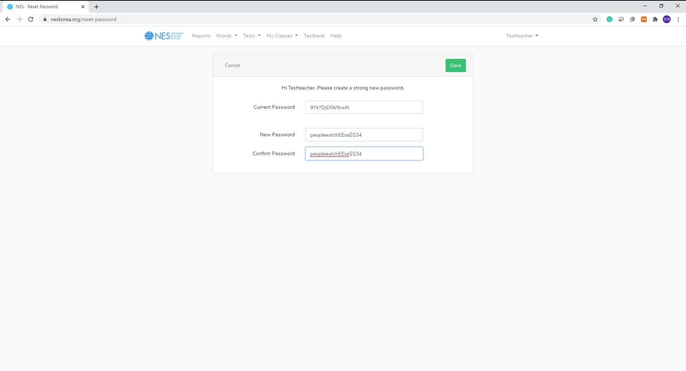Click the 'Current Password' label
The image size is (686, 371).
coord(274,107)
